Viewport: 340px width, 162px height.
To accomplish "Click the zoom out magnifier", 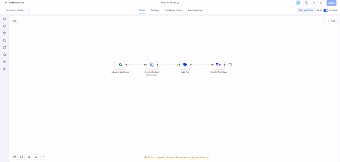I will point(29,157).
